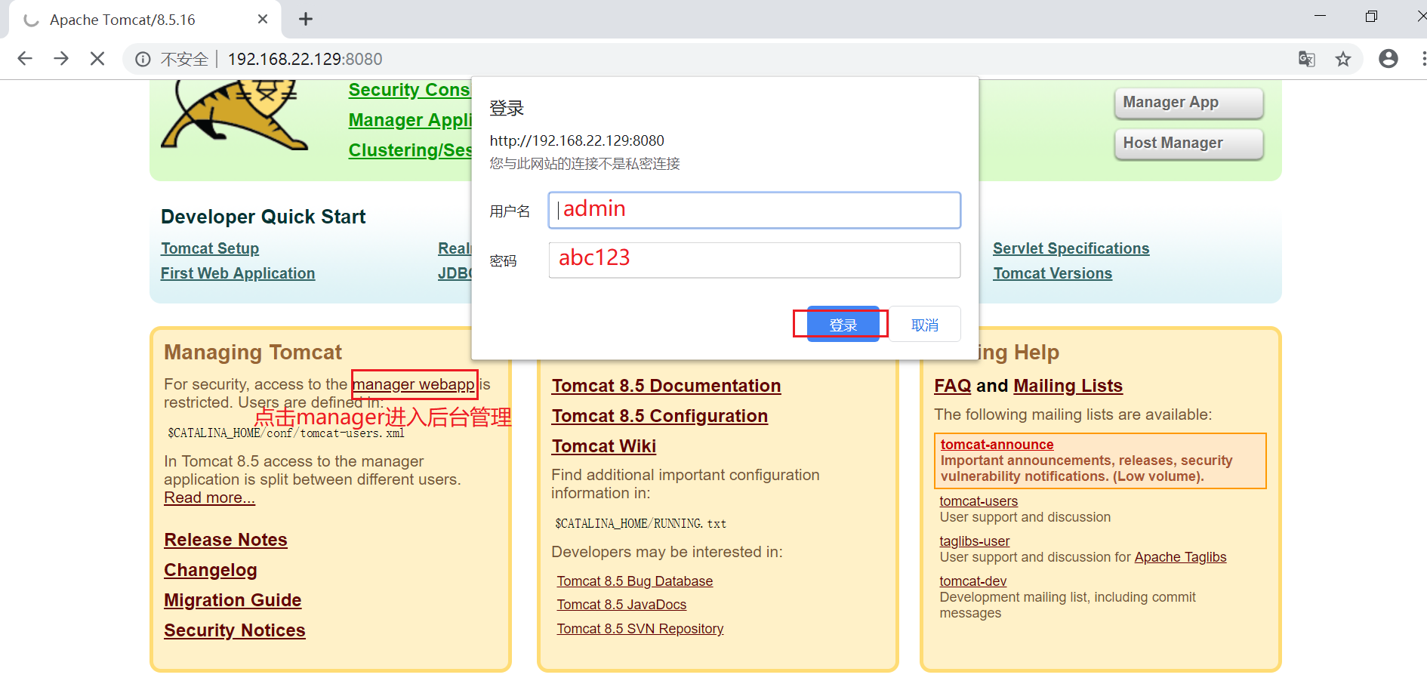Open a new tab with plus button
The image size is (1427, 687).
[x=306, y=19]
